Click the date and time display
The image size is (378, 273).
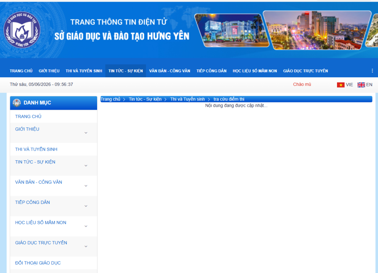click(41, 84)
